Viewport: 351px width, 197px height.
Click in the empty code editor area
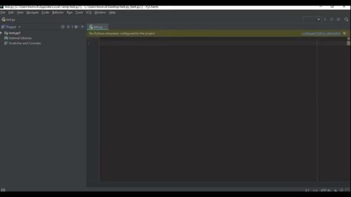pyautogui.click(x=208, y=109)
